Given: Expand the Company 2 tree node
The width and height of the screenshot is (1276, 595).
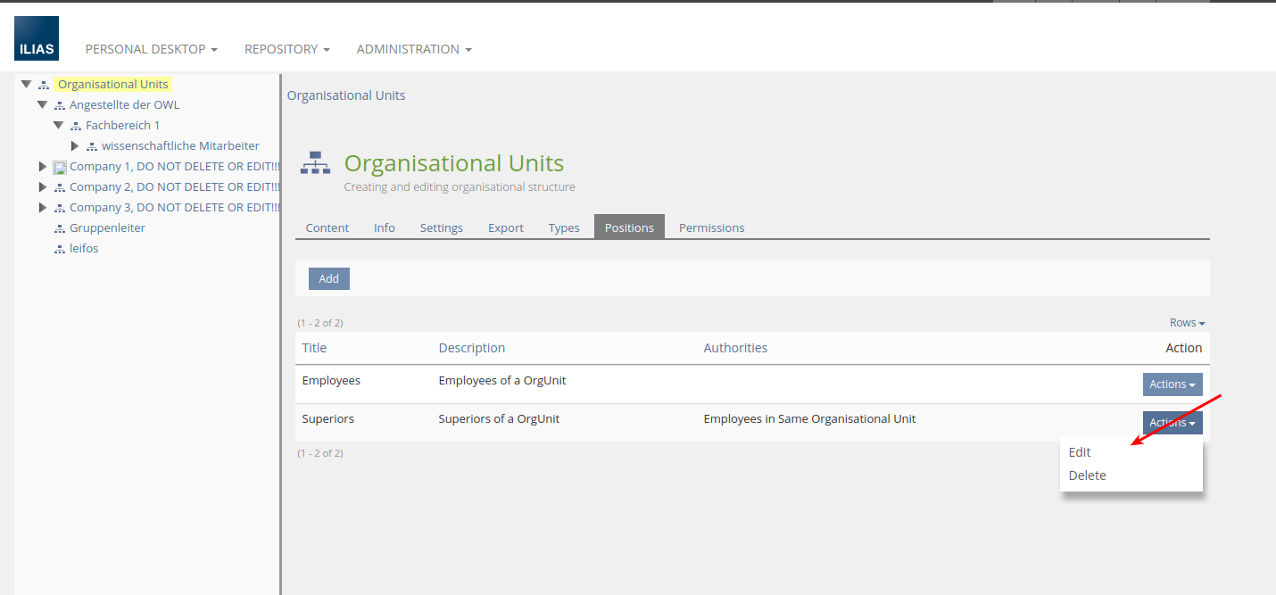Looking at the screenshot, I should 42,187.
